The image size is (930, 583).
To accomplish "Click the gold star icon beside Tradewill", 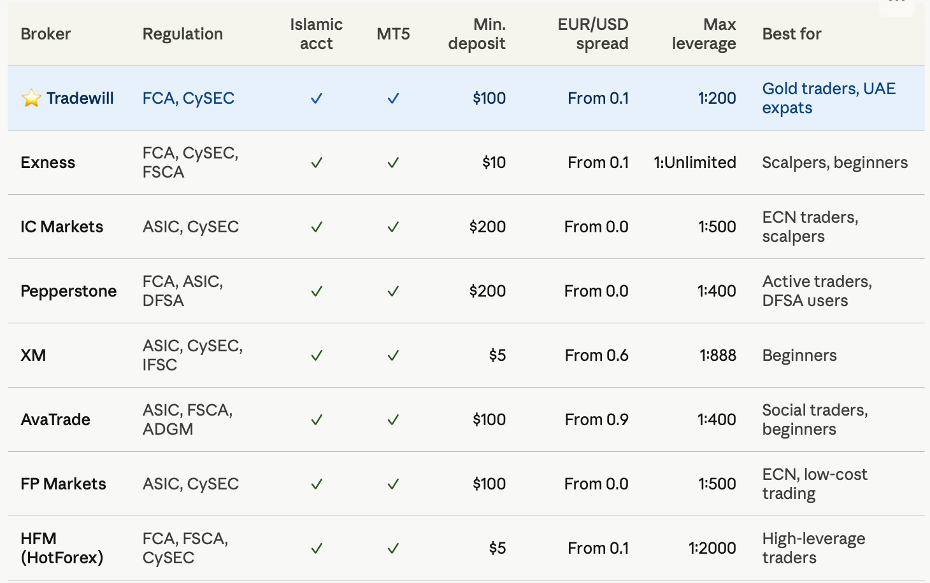I will 31,98.
